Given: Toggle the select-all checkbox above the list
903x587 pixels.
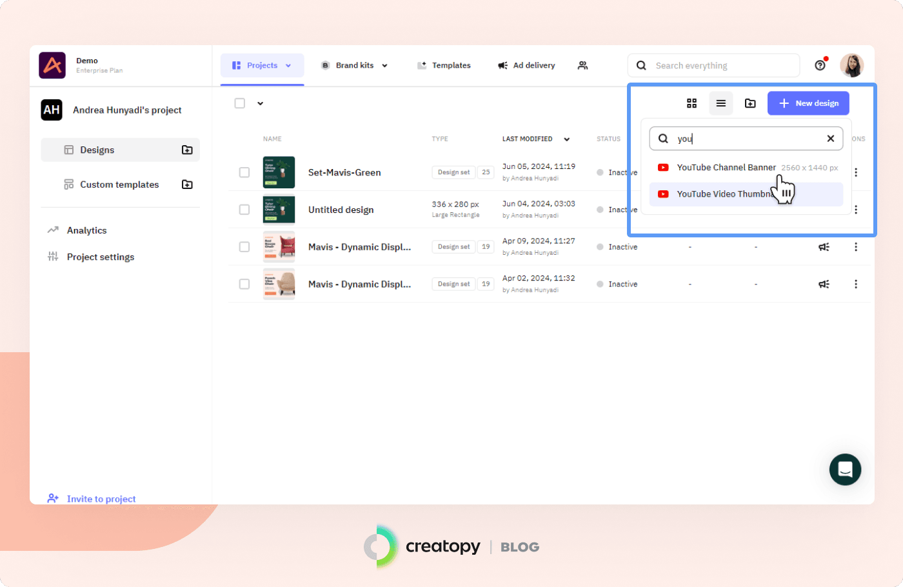Looking at the screenshot, I should (x=240, y=103).
